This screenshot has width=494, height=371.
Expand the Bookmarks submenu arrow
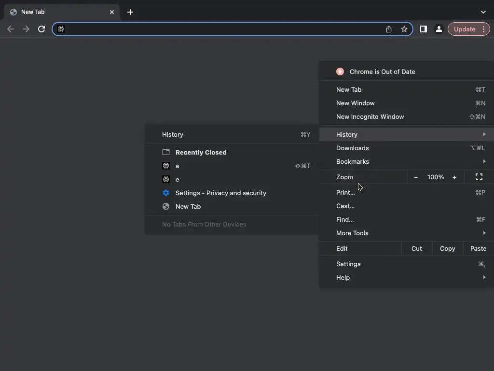click(484, 161)
